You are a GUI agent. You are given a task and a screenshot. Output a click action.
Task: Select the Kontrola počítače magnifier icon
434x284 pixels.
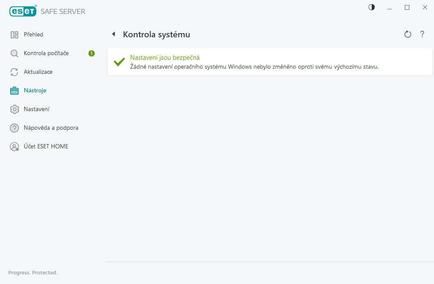point(14,53)
